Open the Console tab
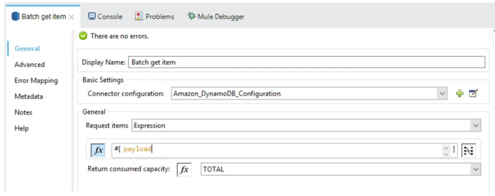This screenshot has height=196, width=495. (105, 16)
